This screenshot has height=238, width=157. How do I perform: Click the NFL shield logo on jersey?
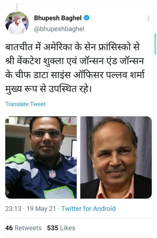(x=52, y=174)
